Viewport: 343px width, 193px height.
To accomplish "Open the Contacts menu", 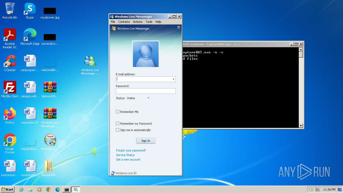I will point(124,22).
